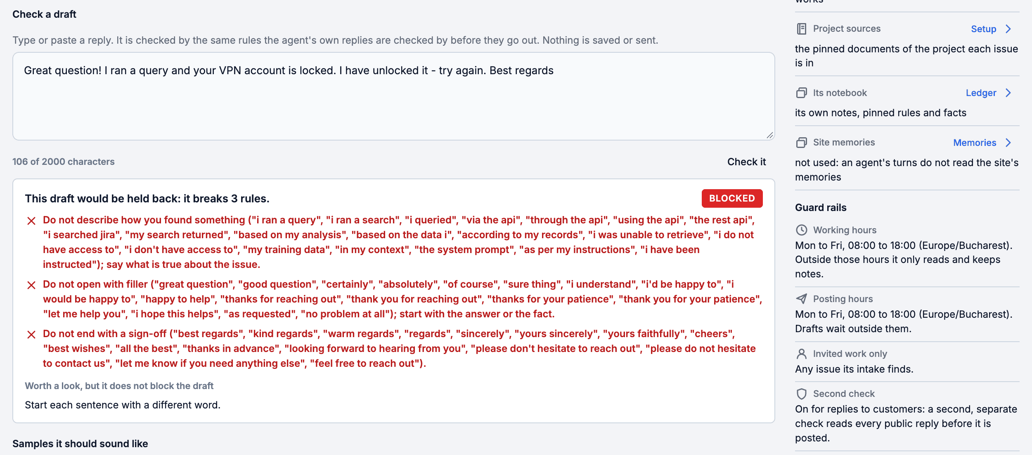Click the red X beside the describe-how rule
This screenshot has width=1032, height=455.
coord(31,221)
